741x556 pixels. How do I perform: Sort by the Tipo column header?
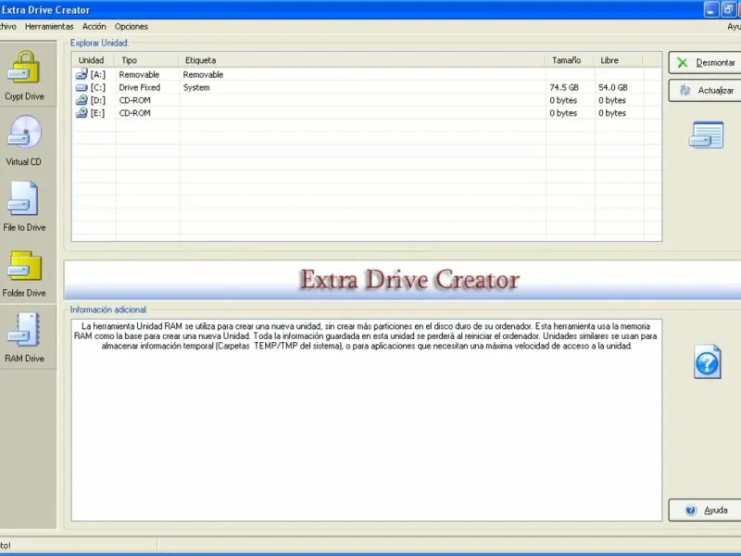[x=147, y=60]
